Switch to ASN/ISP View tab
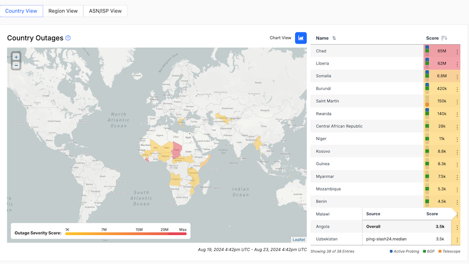Viewport: 469px width, 264px height. [x=105, y=11]
